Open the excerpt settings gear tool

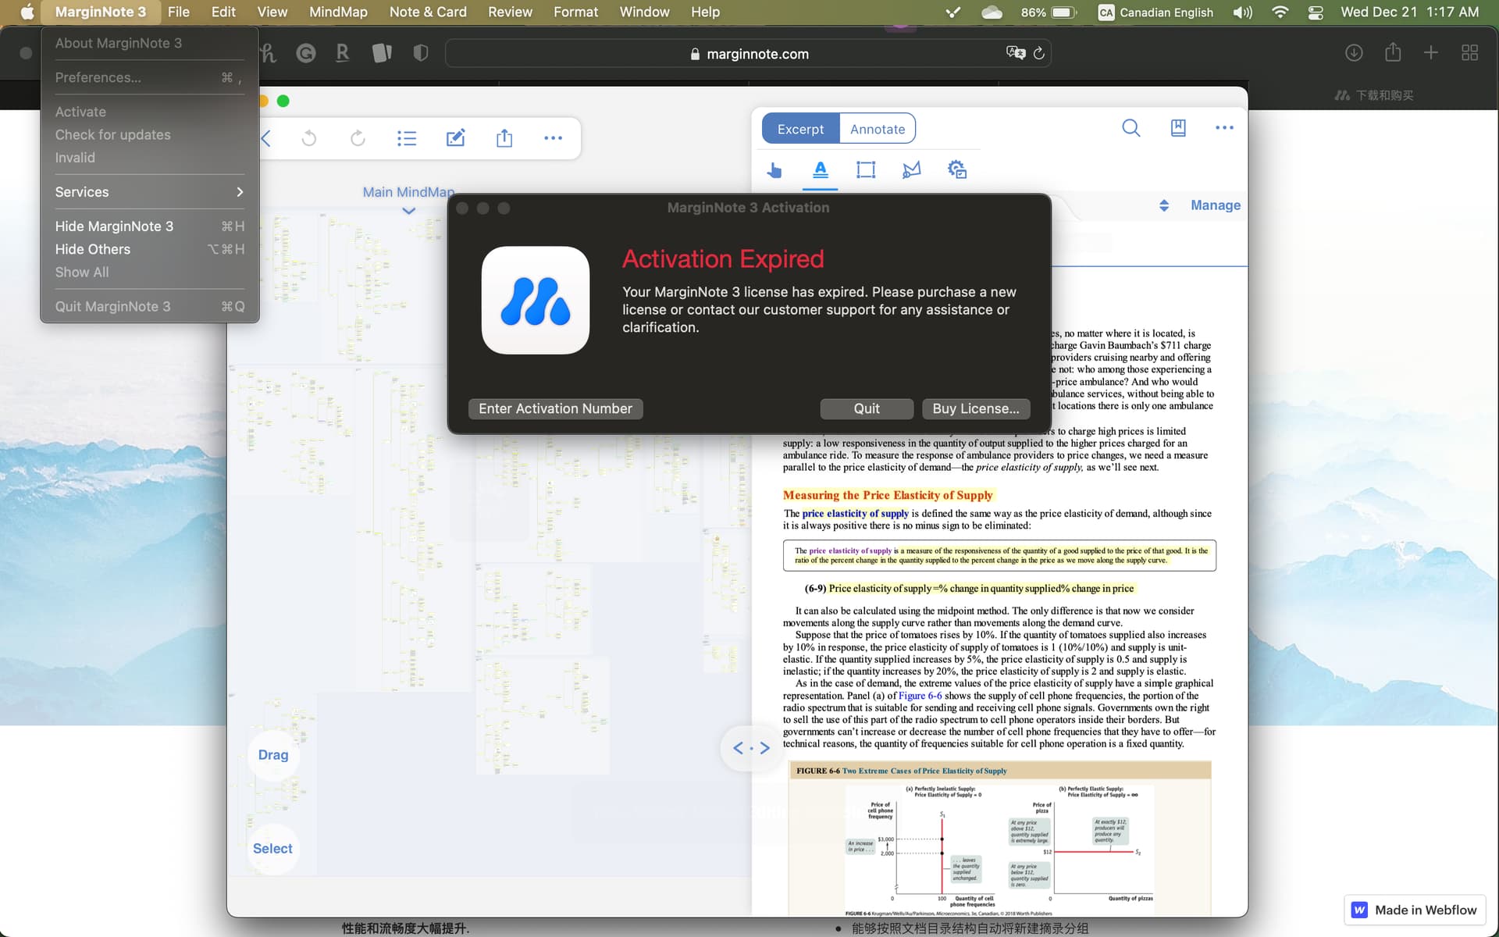point(957,169)
